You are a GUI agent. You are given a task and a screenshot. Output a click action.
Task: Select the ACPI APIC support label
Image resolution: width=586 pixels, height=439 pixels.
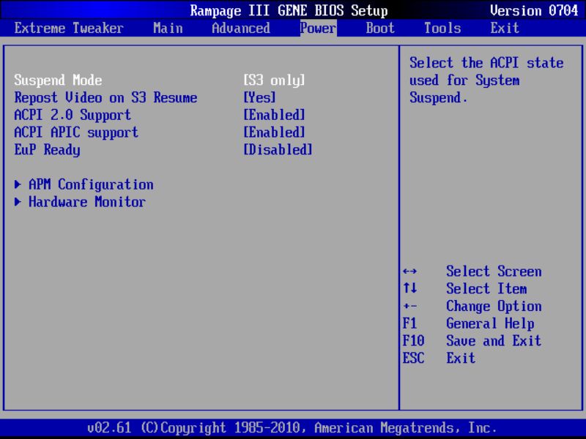[x=76, y=132]
